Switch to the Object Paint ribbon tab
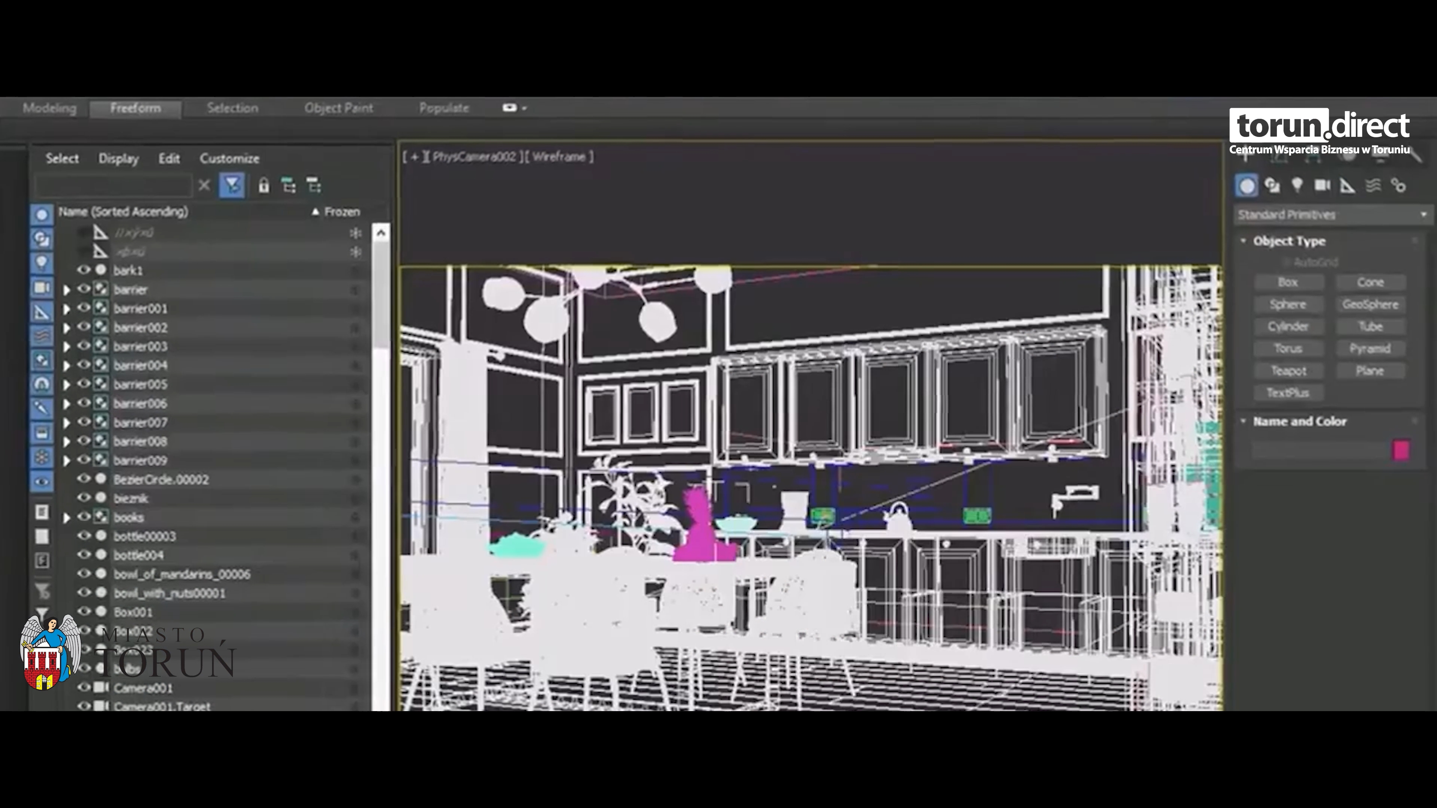Image resolution: width=1437 pixels, height=808 pixels. pos(339,108)
